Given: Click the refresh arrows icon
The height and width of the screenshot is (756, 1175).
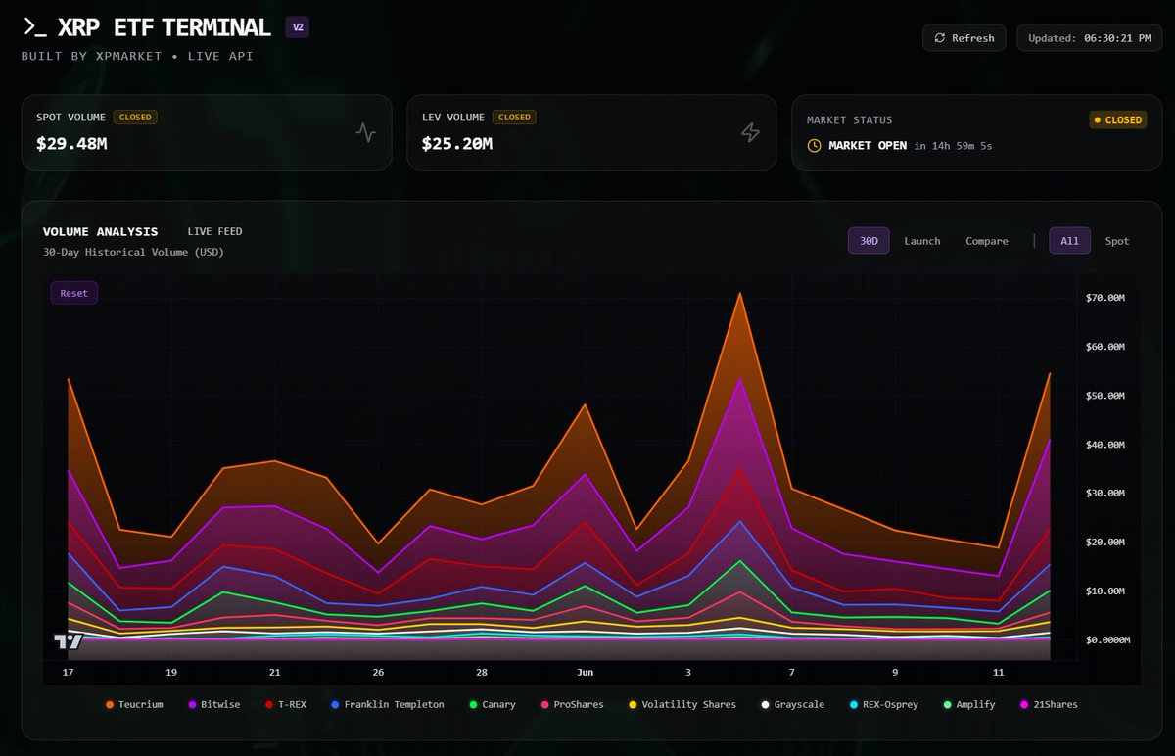Looking at the screenshot, I should coord(940,38).
